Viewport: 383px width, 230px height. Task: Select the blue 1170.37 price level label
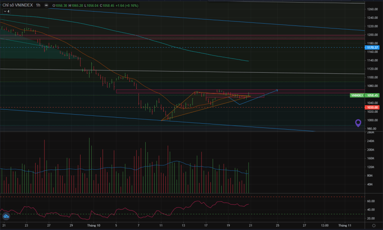(373, 48)
